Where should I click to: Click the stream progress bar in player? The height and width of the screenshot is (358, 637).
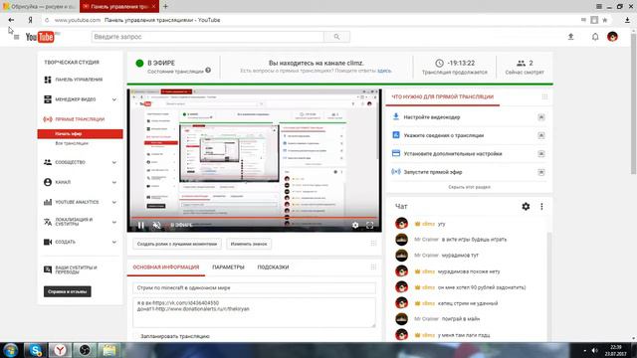coord(255,218)
